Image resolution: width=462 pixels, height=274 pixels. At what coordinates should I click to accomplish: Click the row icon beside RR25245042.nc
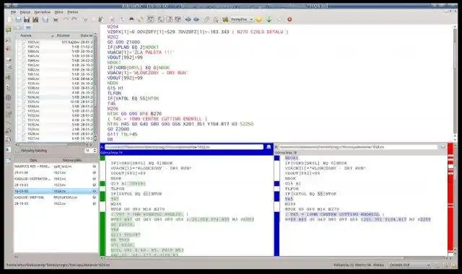95,197
